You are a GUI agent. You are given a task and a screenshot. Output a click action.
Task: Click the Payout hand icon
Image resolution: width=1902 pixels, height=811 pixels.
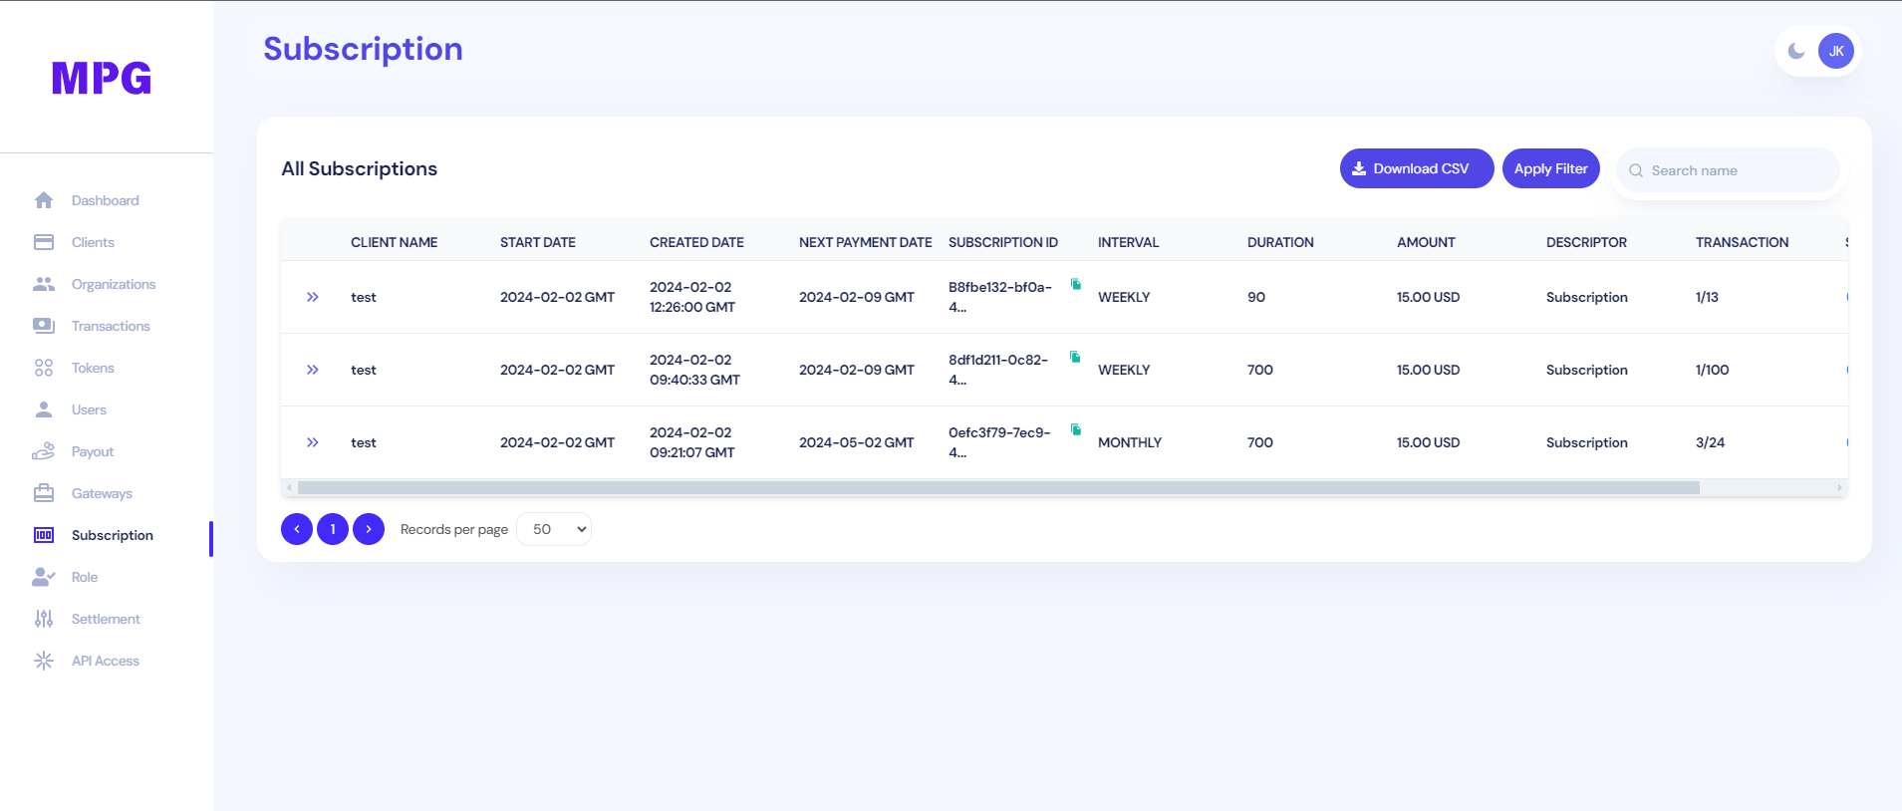(x=44, y=451)
